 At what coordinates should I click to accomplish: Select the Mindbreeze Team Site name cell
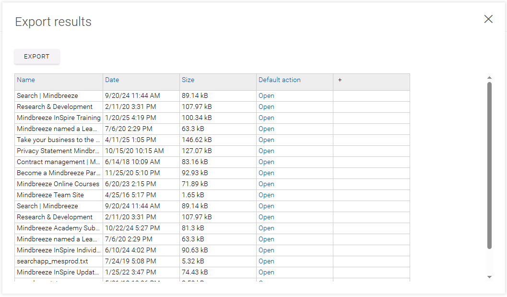59,195
